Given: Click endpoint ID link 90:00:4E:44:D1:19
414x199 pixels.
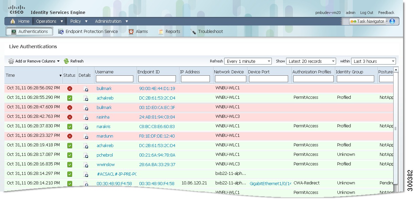Looking at the screenshot, I should (x=157, y=89).
